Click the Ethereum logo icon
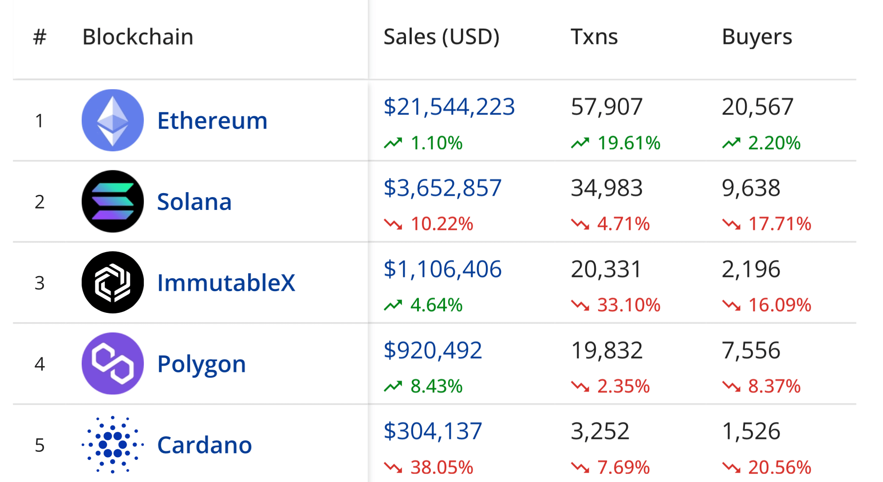The image size is (883, 482). tap(113, 120)
